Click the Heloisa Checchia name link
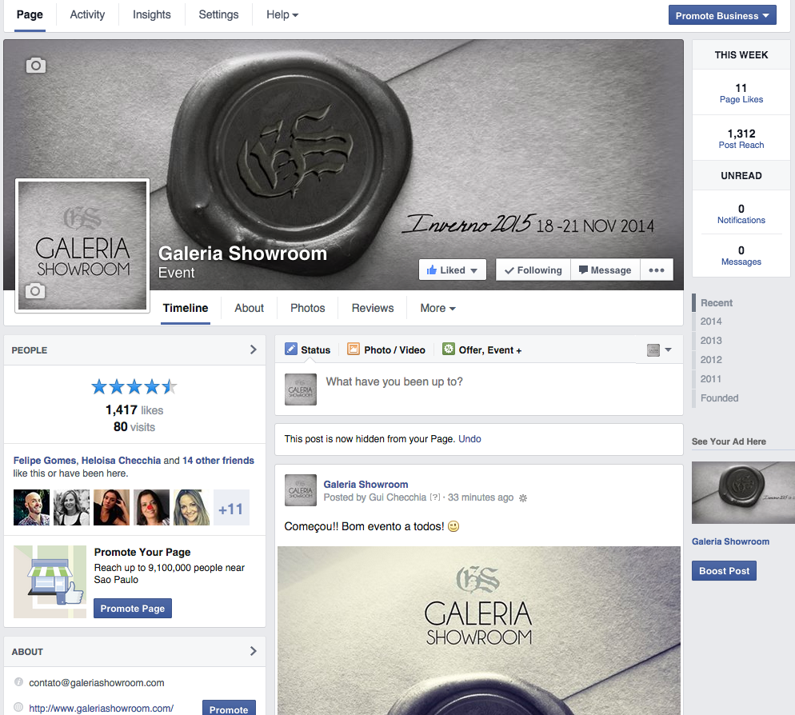 pos(122,461)
